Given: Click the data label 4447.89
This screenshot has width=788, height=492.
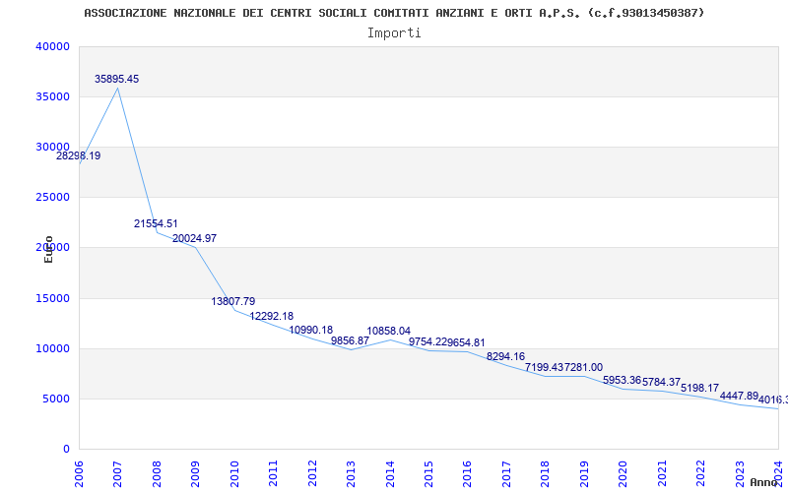Looking at the screenshot, I should point(739,396).
